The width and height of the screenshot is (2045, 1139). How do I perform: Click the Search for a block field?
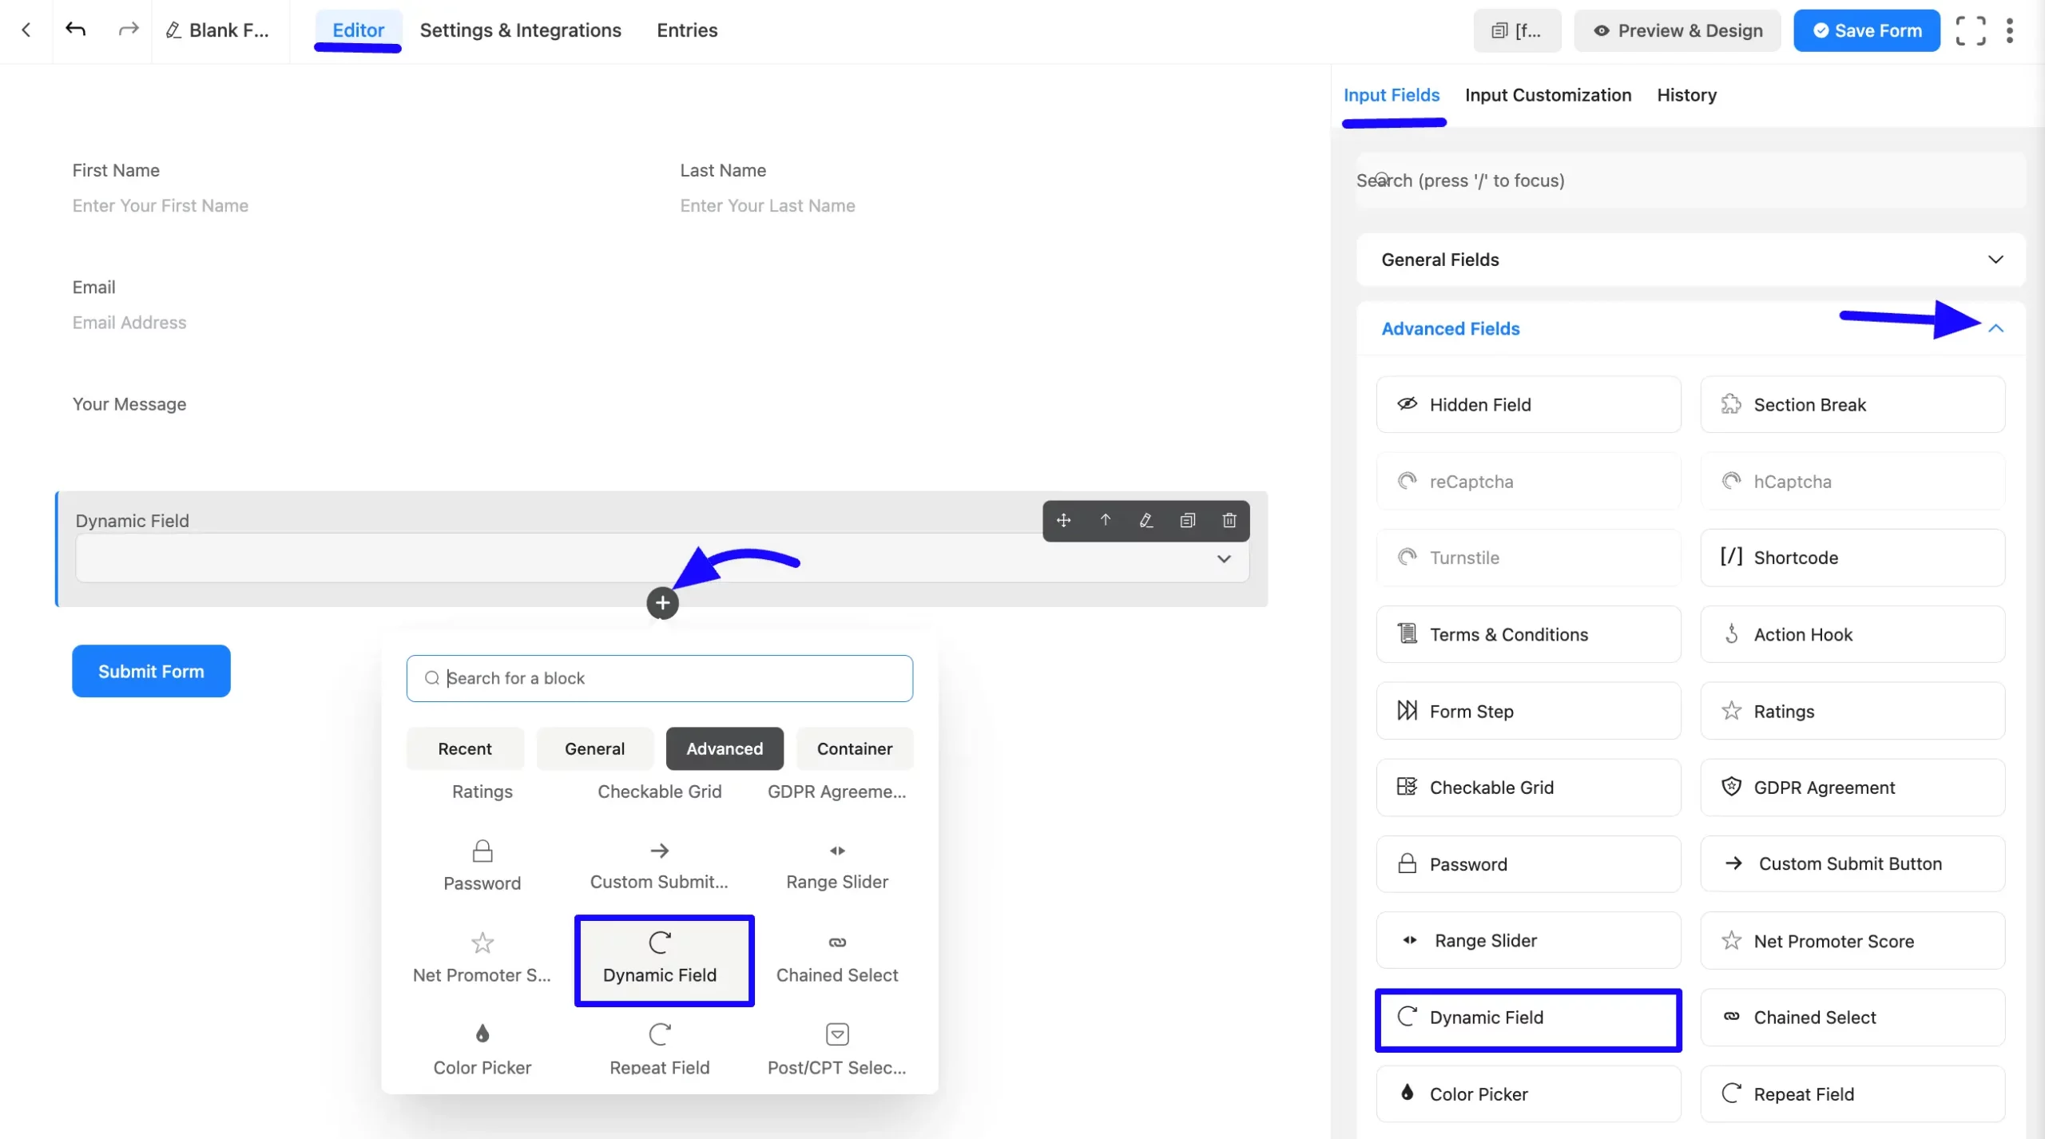[660, 678]
